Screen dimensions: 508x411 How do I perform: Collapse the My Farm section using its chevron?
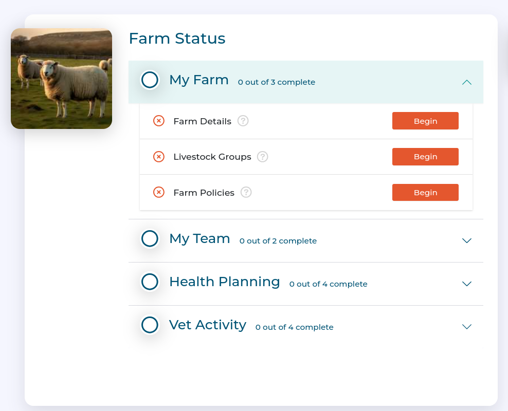coord(467,82)
